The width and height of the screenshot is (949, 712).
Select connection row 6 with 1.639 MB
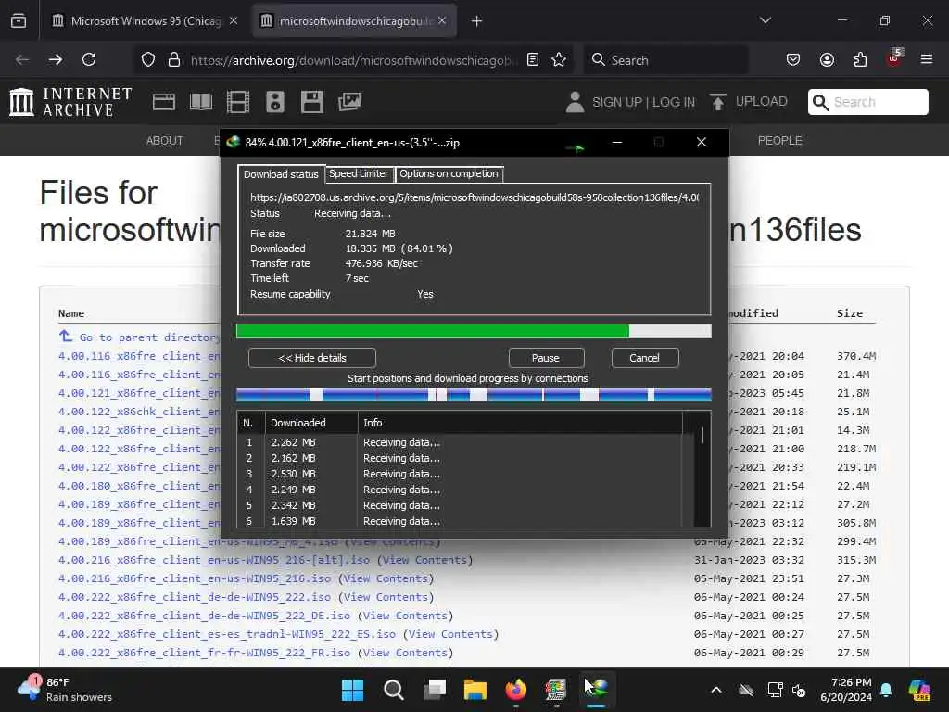pyautogui.click(x=460, y=521)
